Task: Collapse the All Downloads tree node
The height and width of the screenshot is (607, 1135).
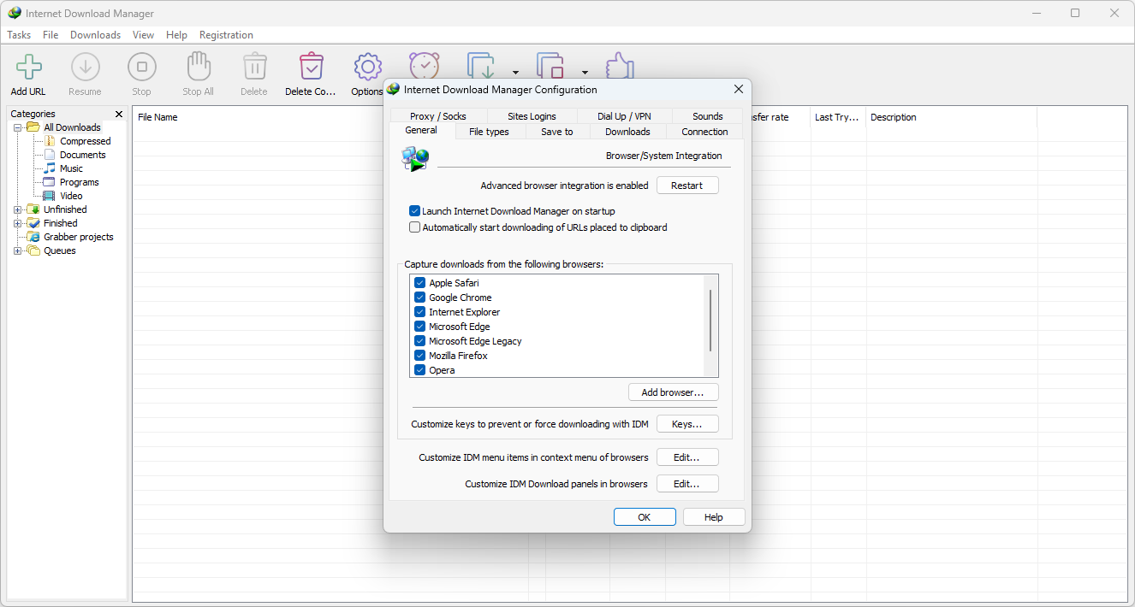Action: 18,127
